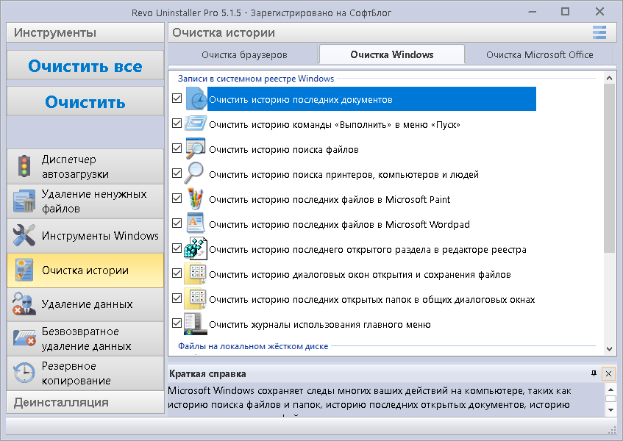The image size is (623, 441).
Task: Toggle checkbox for main menu usage logs
Action: [177, 323]
